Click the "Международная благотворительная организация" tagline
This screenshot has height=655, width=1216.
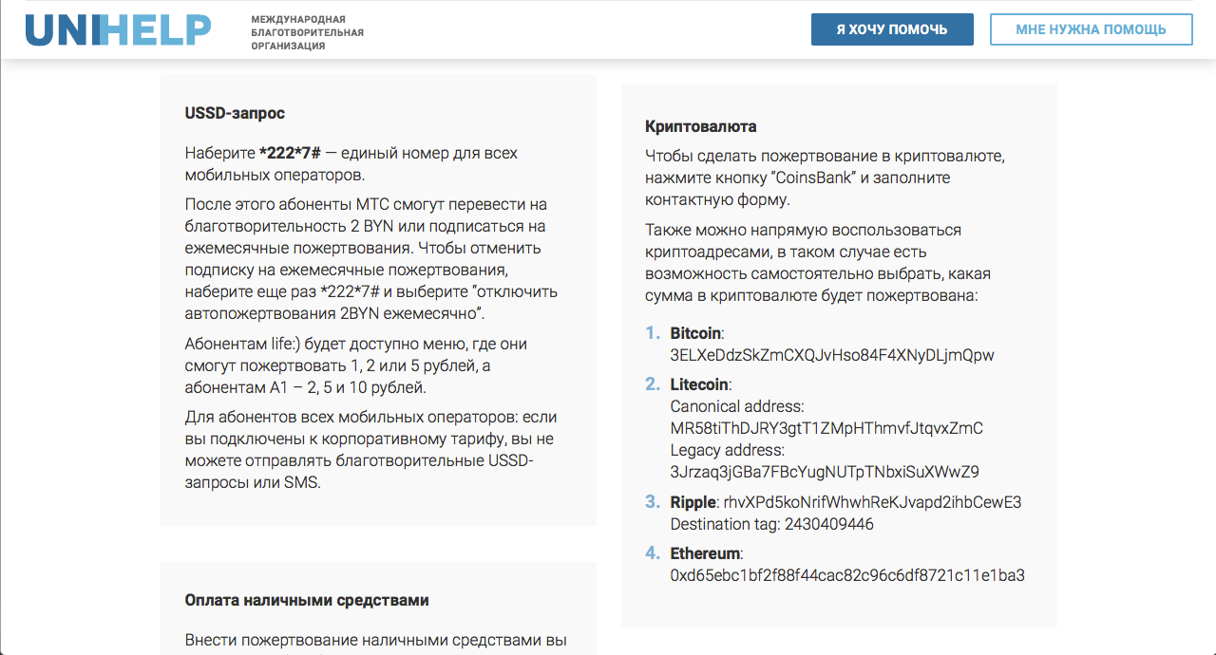coord(307,32)
